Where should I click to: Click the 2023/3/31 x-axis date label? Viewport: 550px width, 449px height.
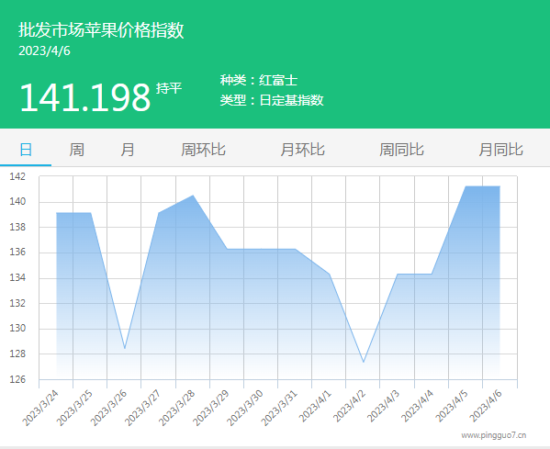279,407
